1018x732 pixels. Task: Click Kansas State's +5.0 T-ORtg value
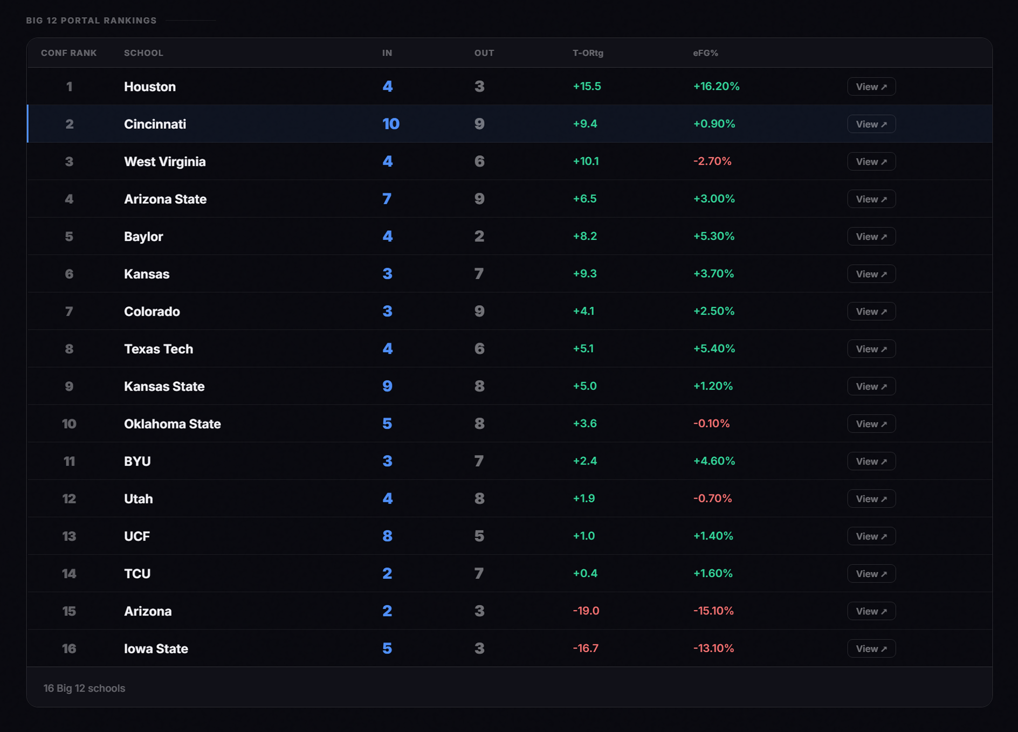point(584,386)
